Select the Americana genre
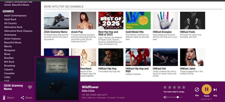 [x=10, y=35]
